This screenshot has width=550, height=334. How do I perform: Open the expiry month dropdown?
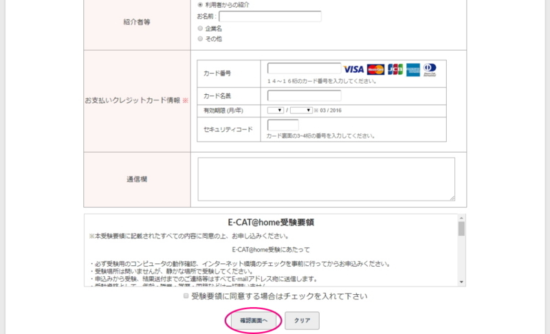[x=276, y=111]
